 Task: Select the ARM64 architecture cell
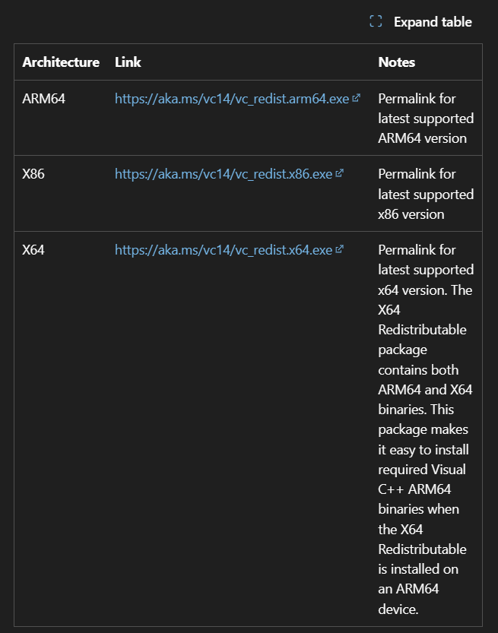click(44, 99)
